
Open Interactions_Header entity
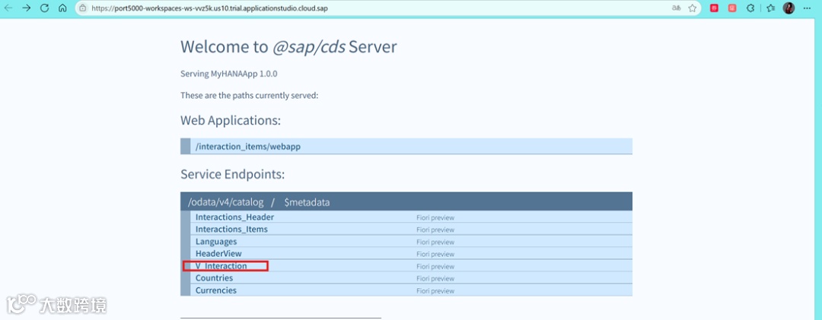[235, 217]
